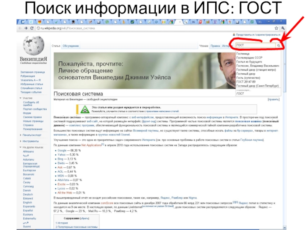Go to Заглавная страница in the sidebar

tap(33, 72)
